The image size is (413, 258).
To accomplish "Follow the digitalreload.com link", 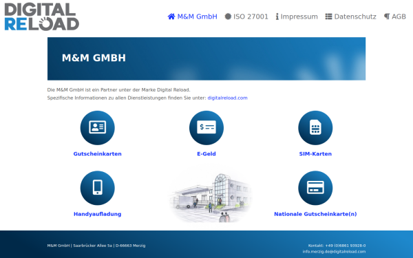I will point(228,98).
